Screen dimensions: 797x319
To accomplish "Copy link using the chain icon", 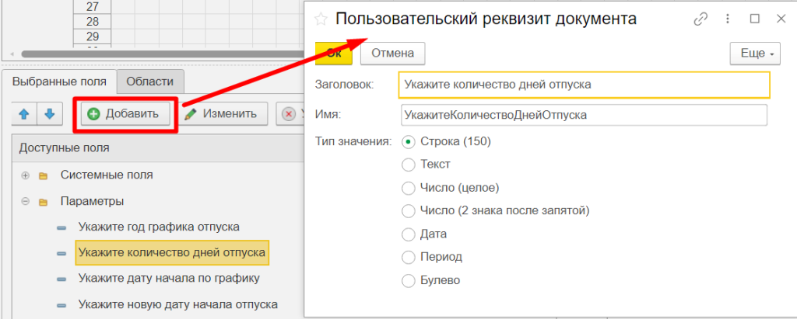I will pos(701,19).
